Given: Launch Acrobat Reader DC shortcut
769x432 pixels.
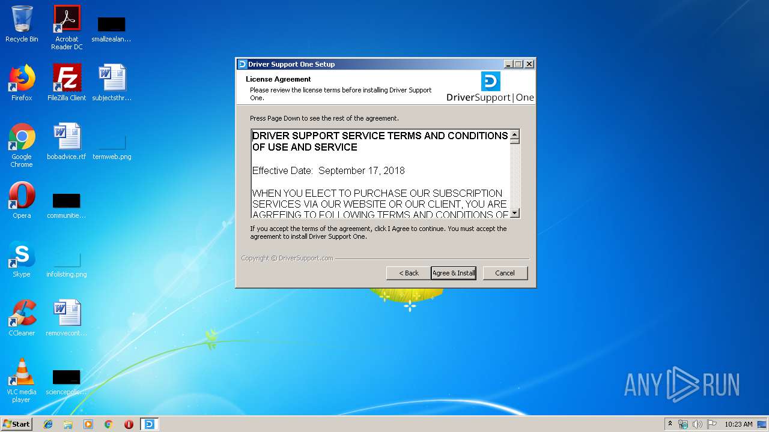Looking at the screenshot, I should click(x=67, y=28).
